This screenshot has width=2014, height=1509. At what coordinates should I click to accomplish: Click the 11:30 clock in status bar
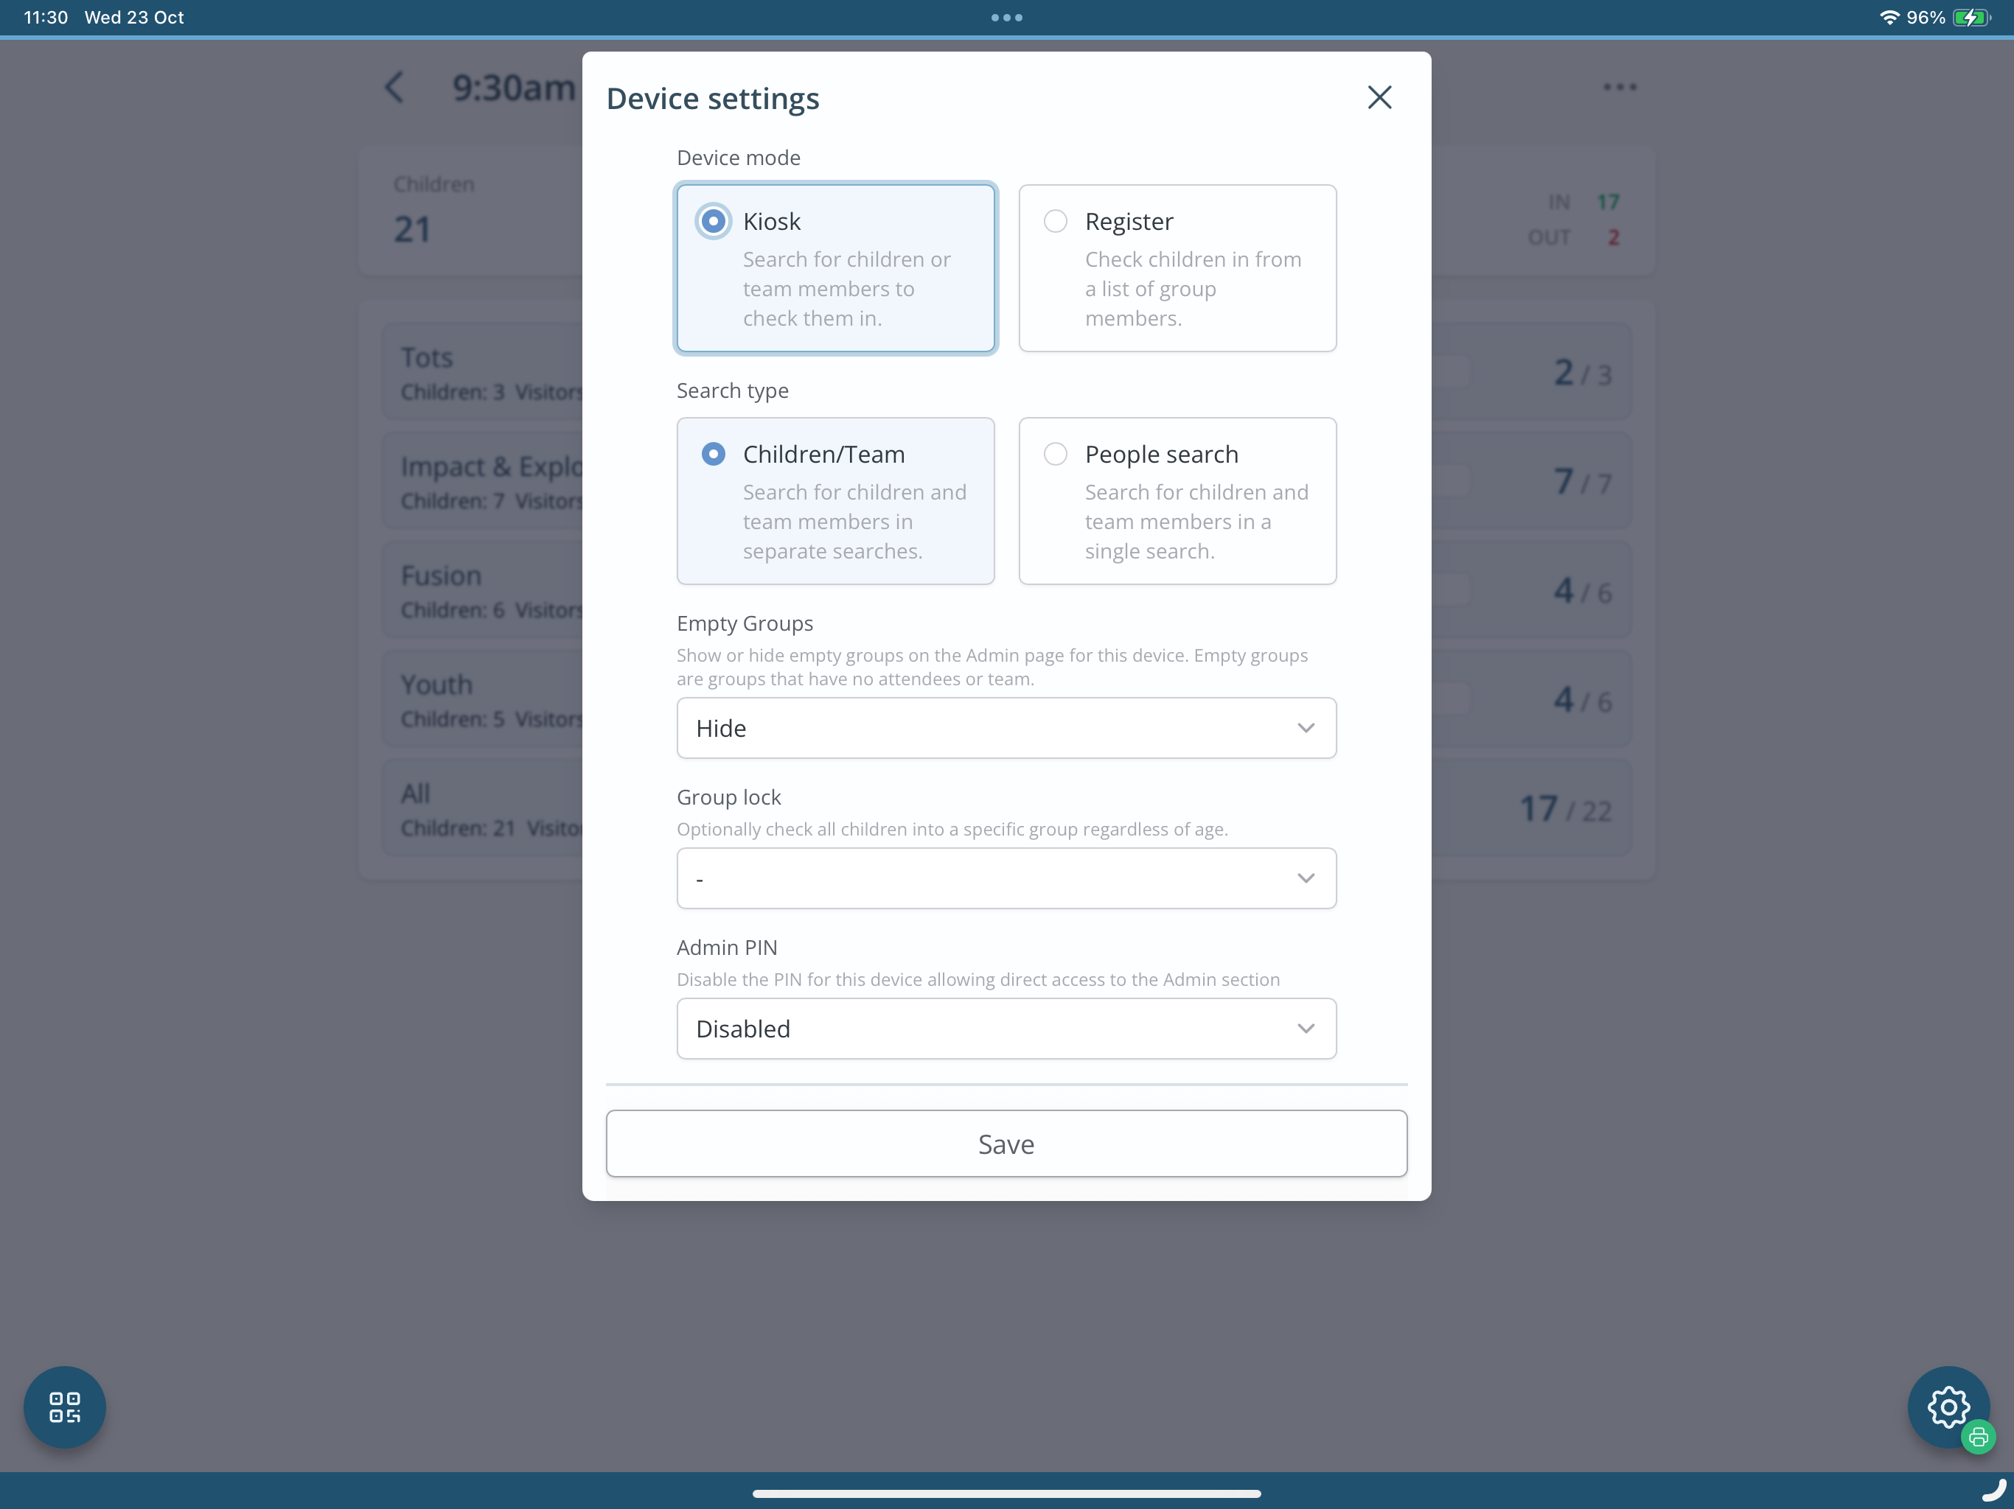46,17
